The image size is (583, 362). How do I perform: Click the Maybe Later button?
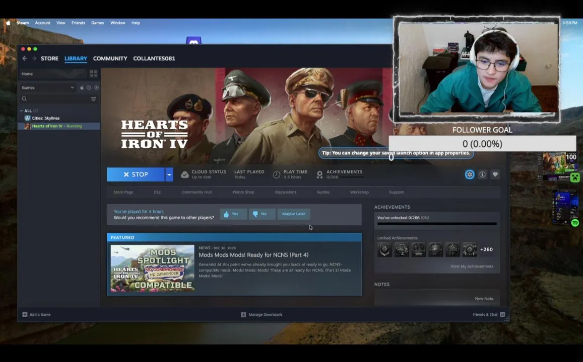pos(294,214)
